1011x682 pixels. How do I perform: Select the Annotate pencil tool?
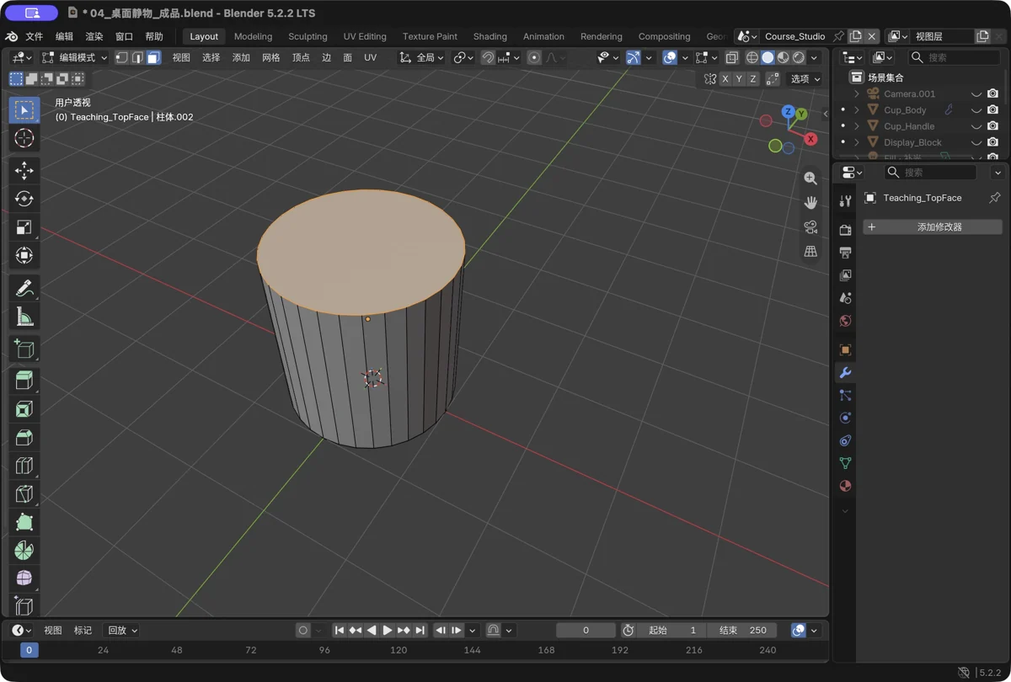[24, 288]
